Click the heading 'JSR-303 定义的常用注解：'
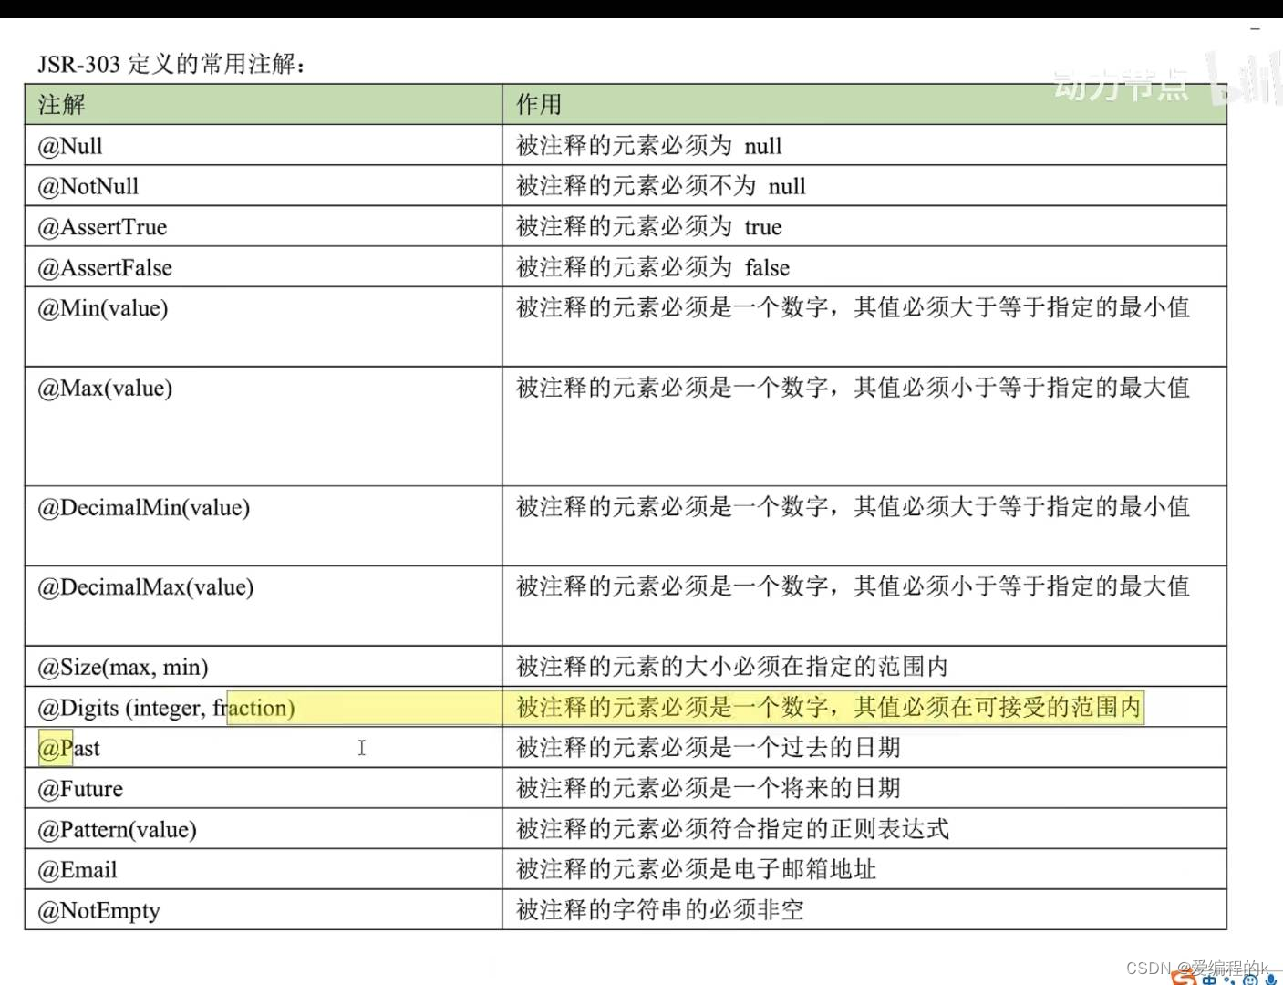 (172, 64)
